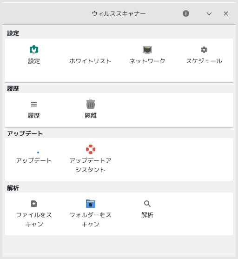Screen dimensions: 238x259
Task: Click the ファイルをスキャン text label
Action: [34, 219]
